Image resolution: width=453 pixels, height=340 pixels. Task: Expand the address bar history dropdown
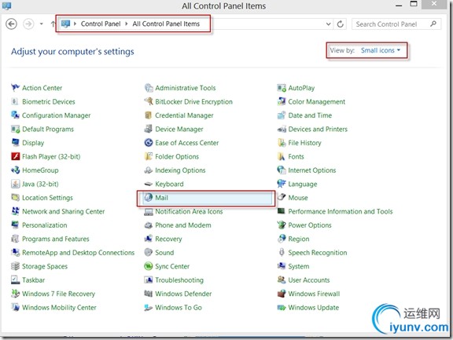[x=329, y=24]
